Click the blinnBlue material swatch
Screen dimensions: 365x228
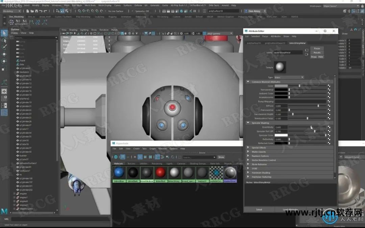119,173
